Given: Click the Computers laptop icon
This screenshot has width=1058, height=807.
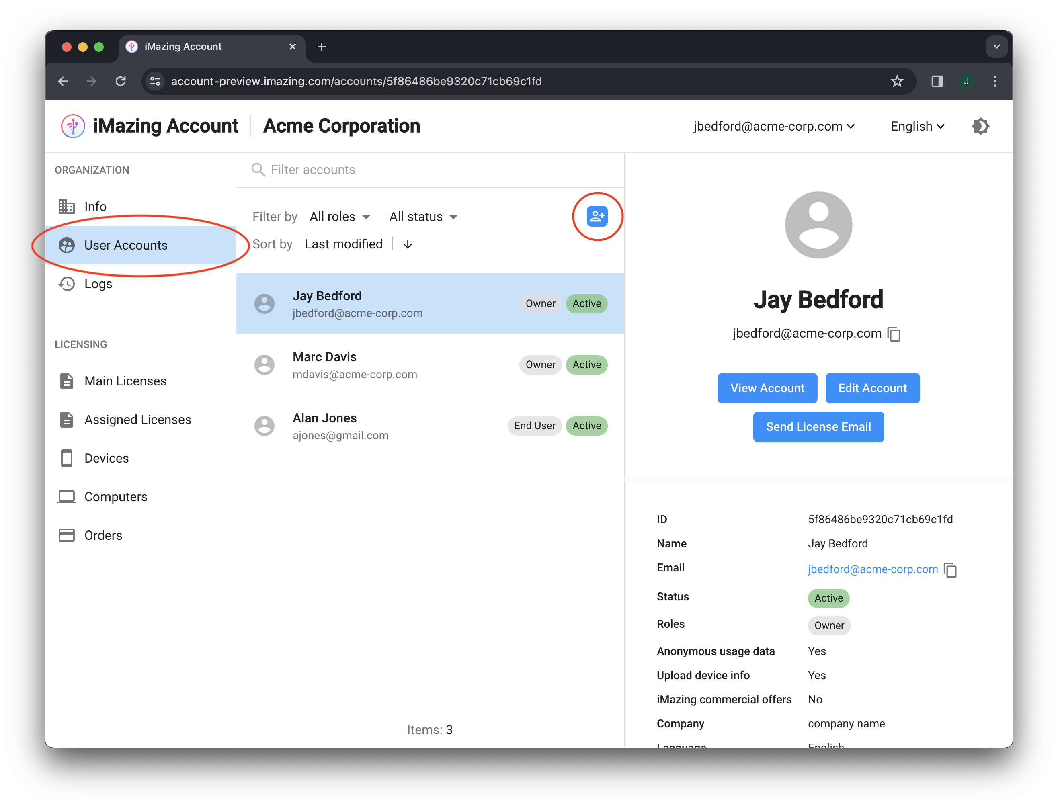Looking at the screenshot, I should point(67,497).
